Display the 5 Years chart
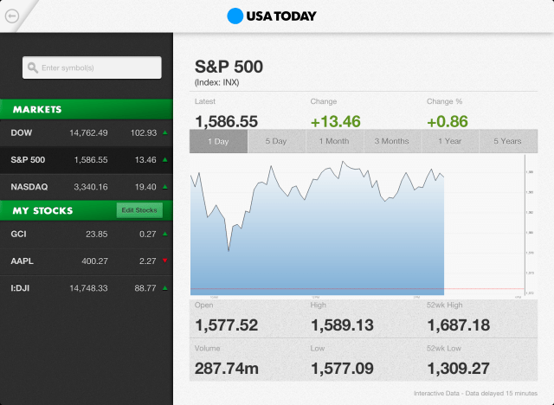The width and height of the screenshot is (554, 405). click(x=507, y=141)
